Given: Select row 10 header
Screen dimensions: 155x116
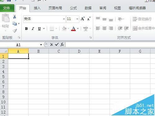Looking at the screenshot, I should click(4, 102).
